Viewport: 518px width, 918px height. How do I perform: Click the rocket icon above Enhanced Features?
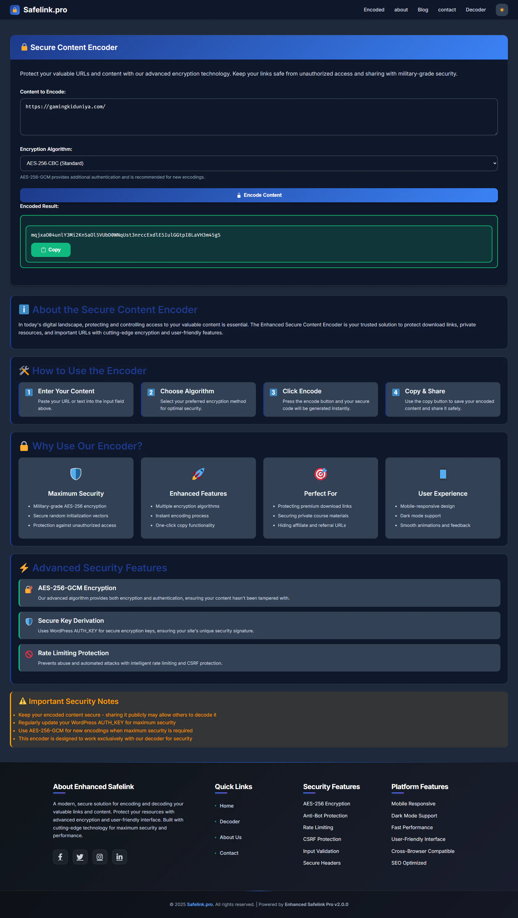coord(198,474)
